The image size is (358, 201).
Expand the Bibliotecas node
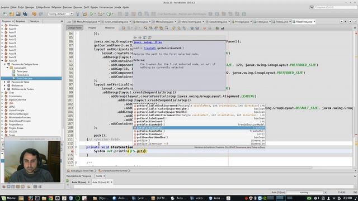5,85
